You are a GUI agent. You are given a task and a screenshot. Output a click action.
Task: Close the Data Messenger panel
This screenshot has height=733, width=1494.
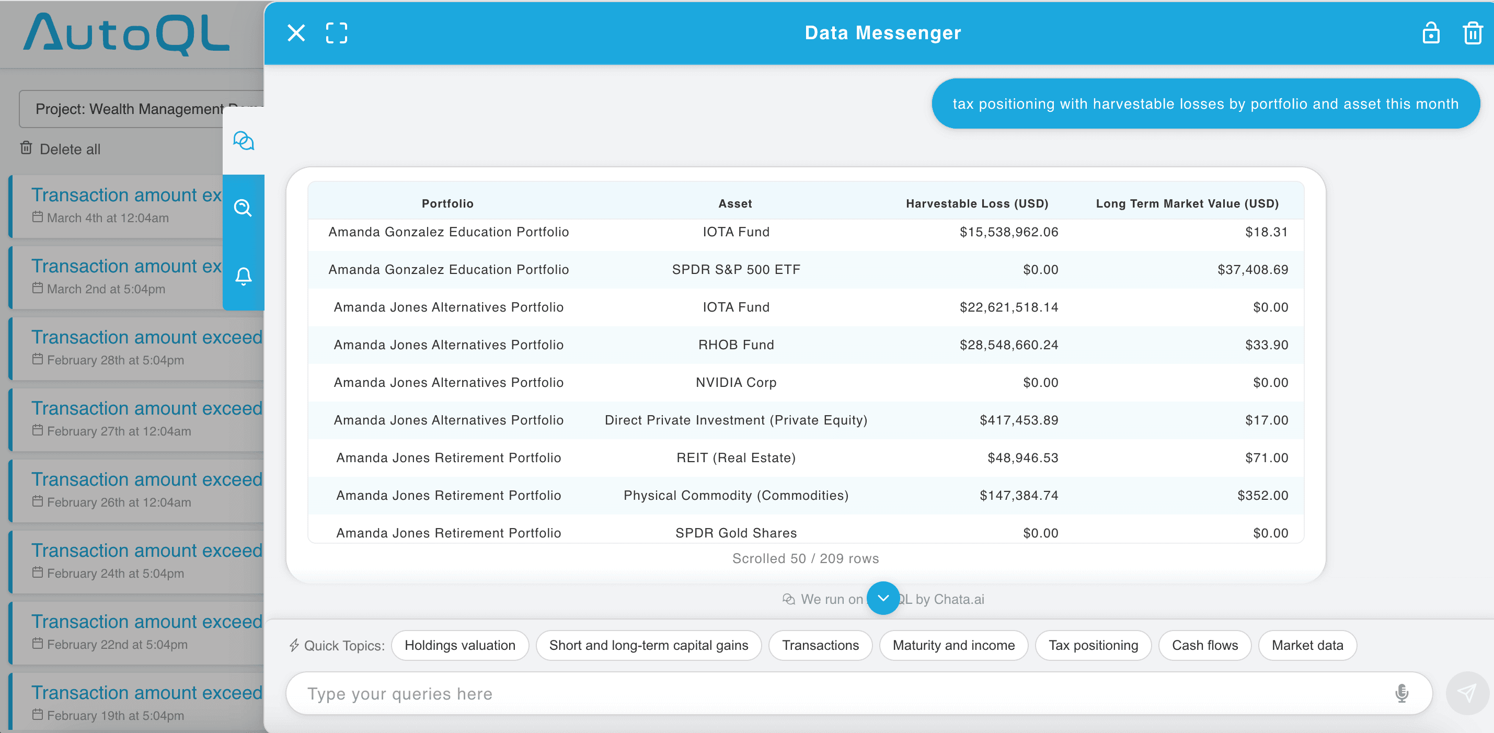(296, 33)
